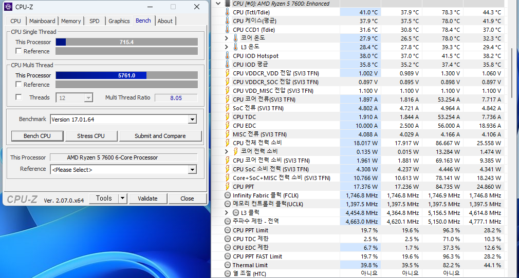Select the Core+SoC+MISC 전력 소비 row
This screenshot has width=519, height=278.
358,178
